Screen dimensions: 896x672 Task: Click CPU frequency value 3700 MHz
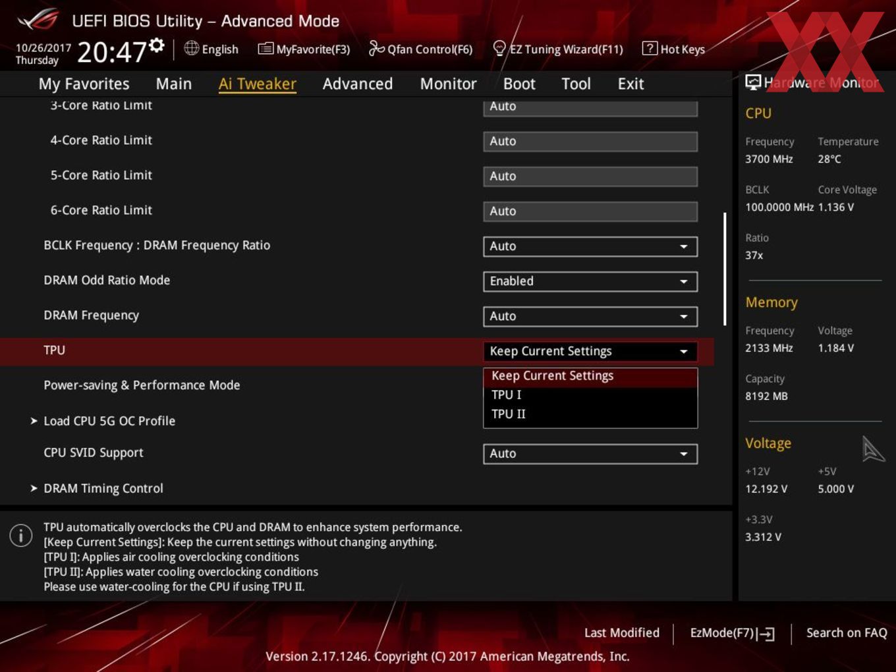click(x=769, y=159)
